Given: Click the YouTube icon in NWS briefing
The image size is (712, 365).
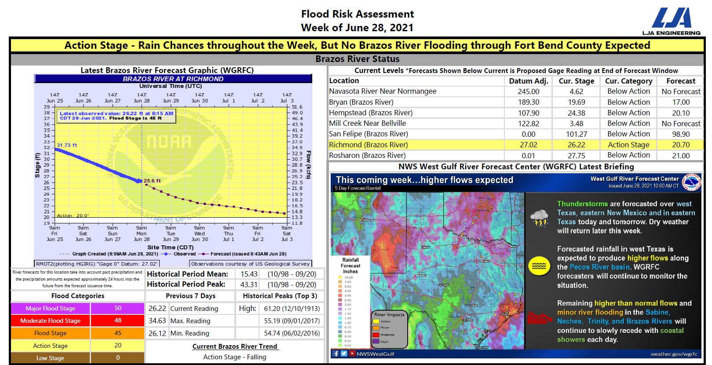Looking at the screenshot, I should [x=352, y=354].
